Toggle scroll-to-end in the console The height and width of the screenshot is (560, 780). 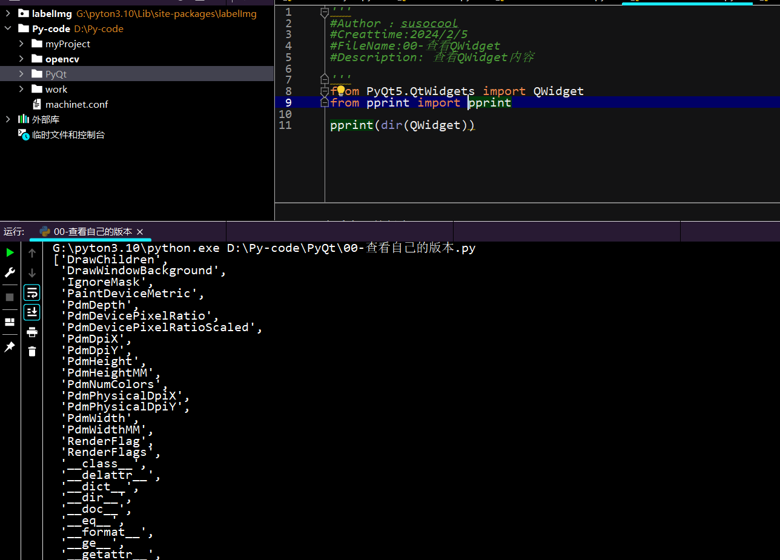pos(32,312)
